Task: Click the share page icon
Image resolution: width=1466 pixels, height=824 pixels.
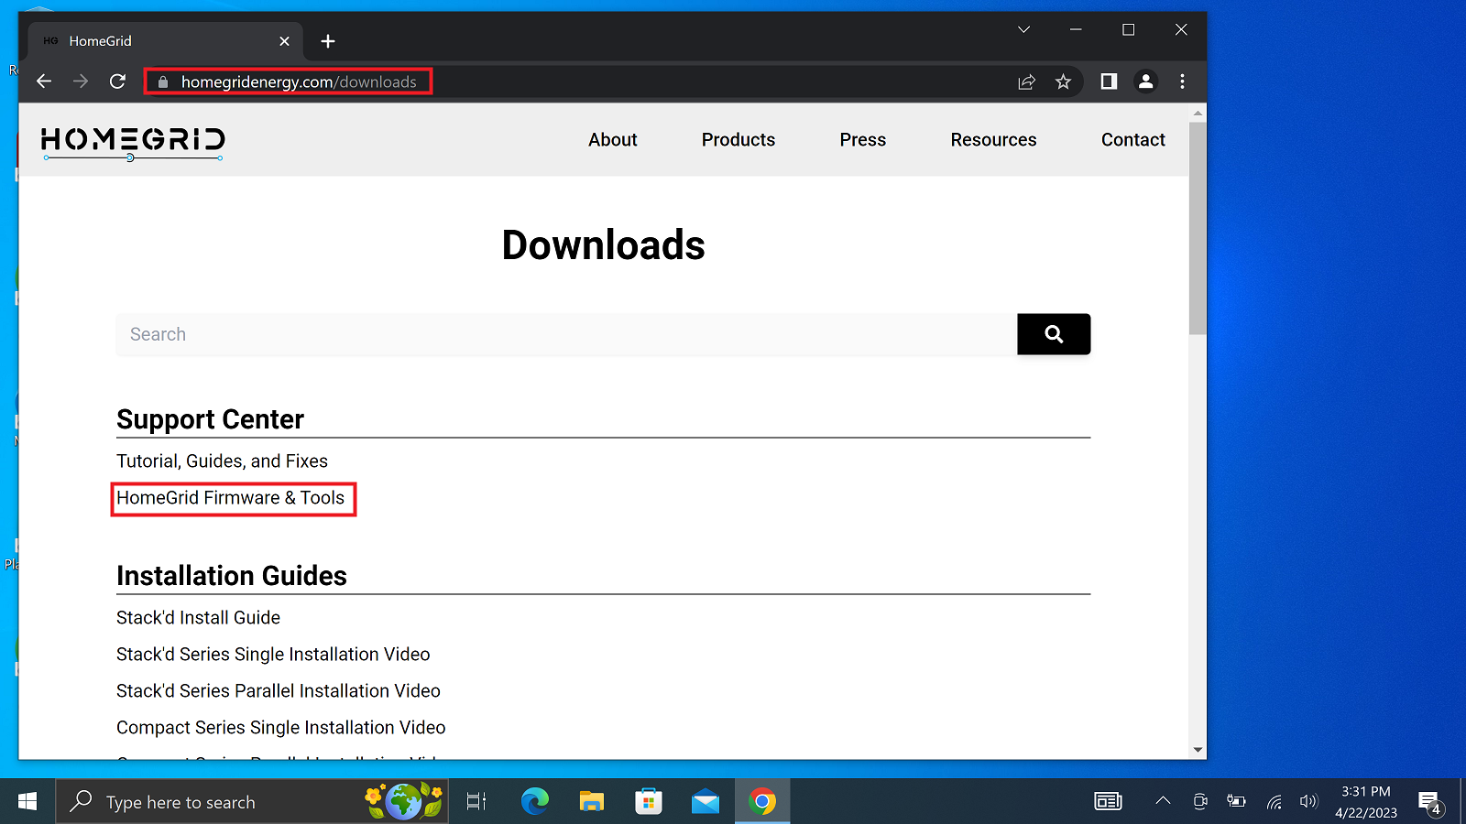Action: click(x=1026, y=81)
